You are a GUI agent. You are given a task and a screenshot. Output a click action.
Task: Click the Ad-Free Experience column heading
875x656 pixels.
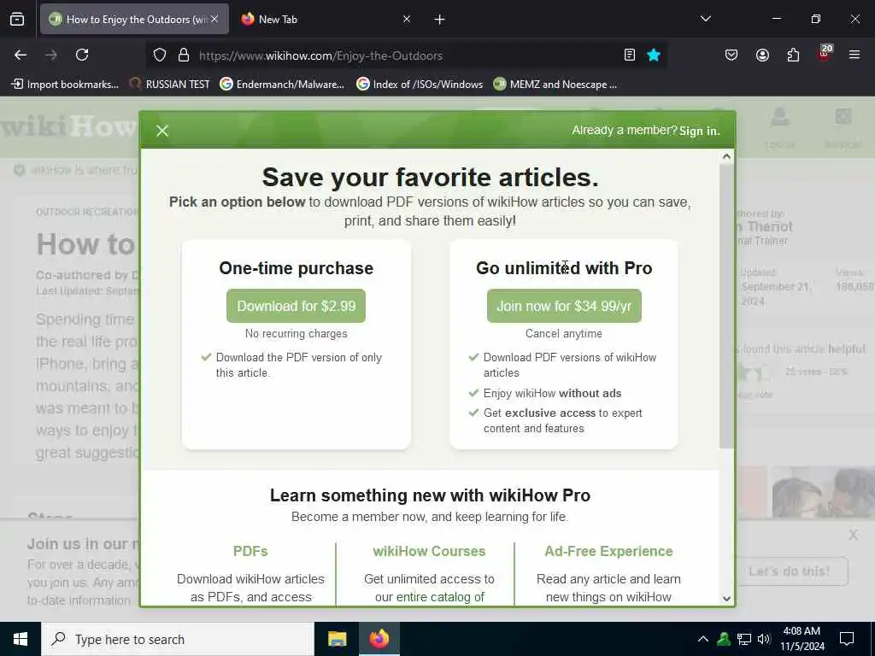[608, 551]
